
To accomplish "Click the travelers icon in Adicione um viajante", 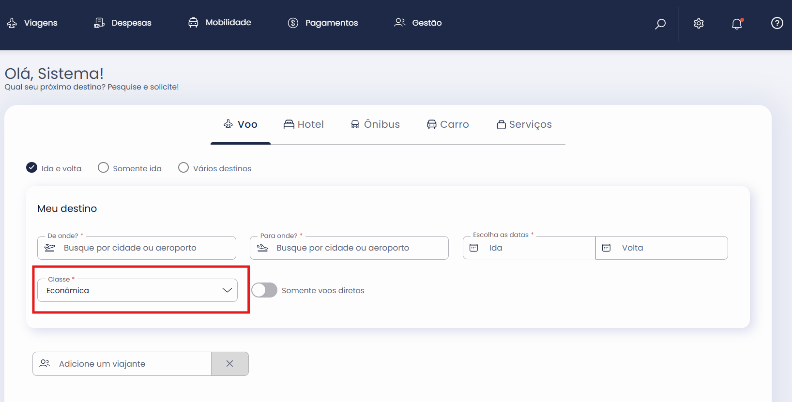I will click(x=45, y=363).
